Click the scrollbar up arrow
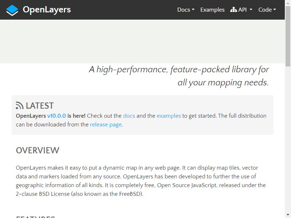The height and width of the screenshot is (218, 291). (x=288, y=3)
